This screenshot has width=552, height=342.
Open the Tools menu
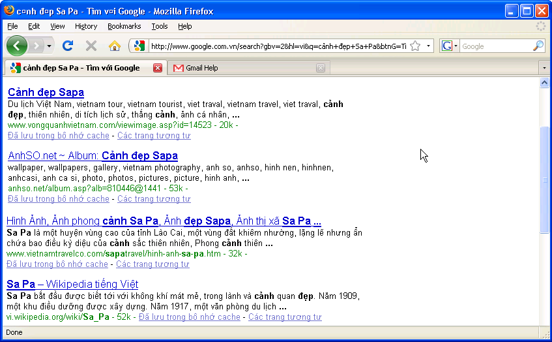click(x=160, y=27)
